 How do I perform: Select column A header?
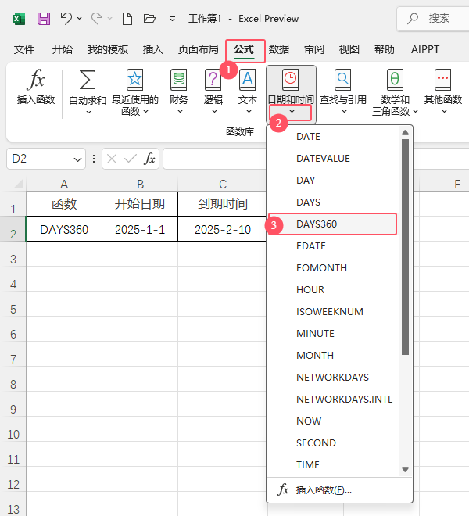(64, 184)
